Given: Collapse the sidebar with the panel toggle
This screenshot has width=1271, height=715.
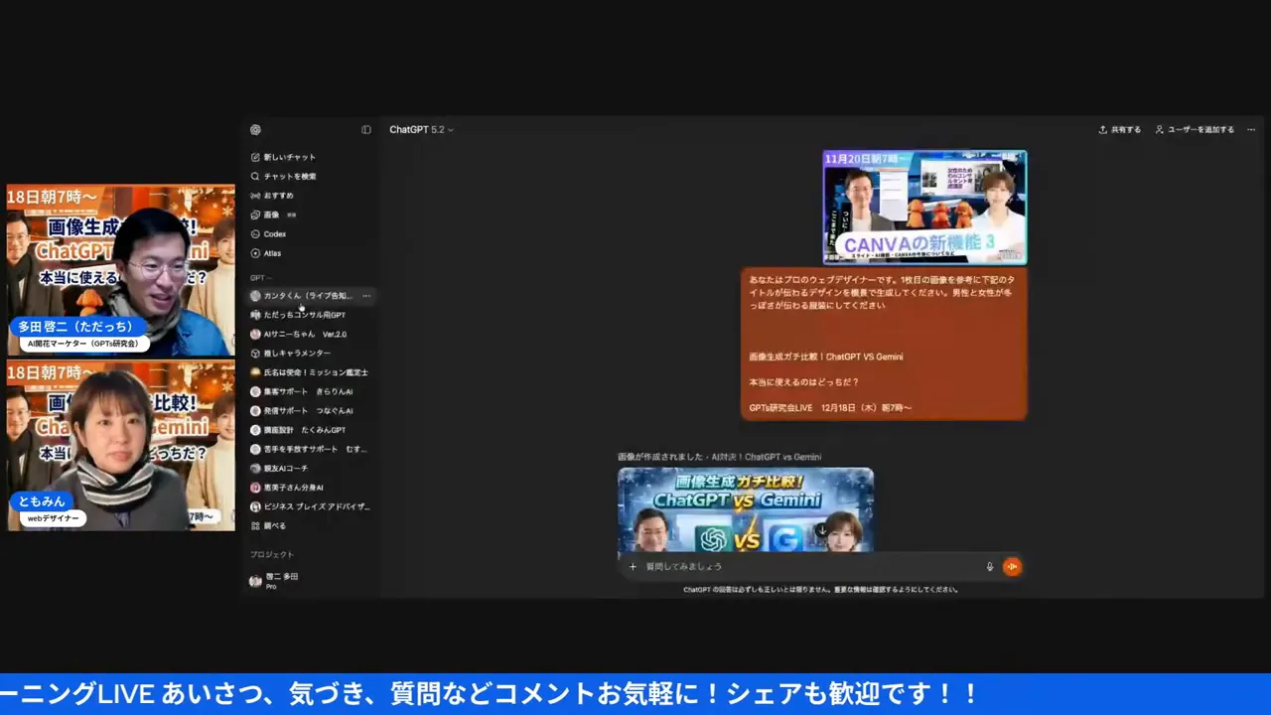Looking at the screenshot, I should [366, 129].
